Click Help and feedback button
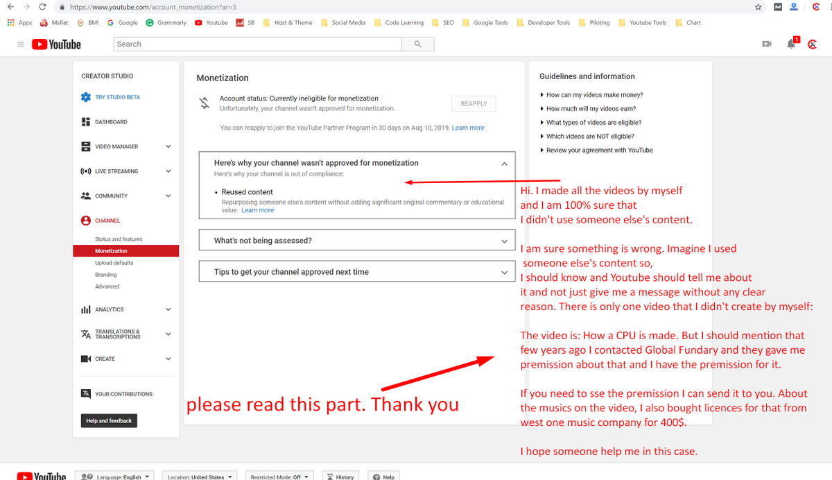This screenshot has width=832, height=480. [110, 421]
